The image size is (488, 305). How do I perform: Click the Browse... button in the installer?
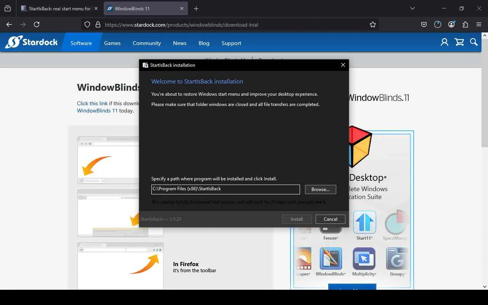tap(320, 189)
